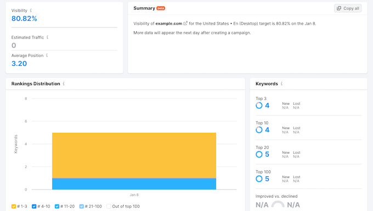
Task: Click the Top 10 donut chart icon
Action: click(x=259, y=130)
